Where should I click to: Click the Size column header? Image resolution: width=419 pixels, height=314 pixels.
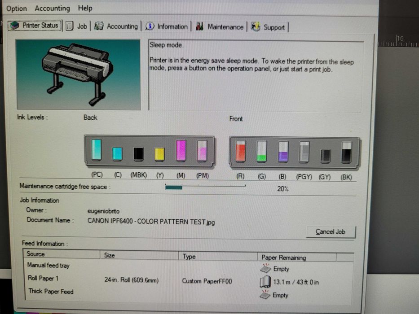click(x=139, y=255)
